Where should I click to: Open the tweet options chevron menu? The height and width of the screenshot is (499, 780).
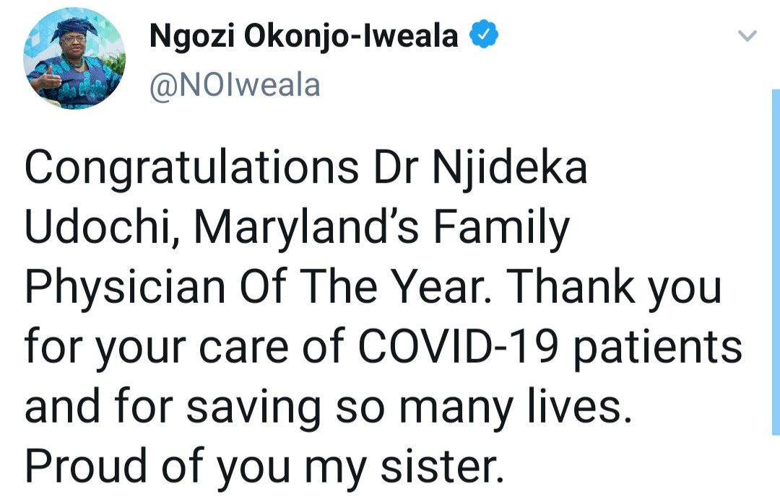tap(749, 35)
